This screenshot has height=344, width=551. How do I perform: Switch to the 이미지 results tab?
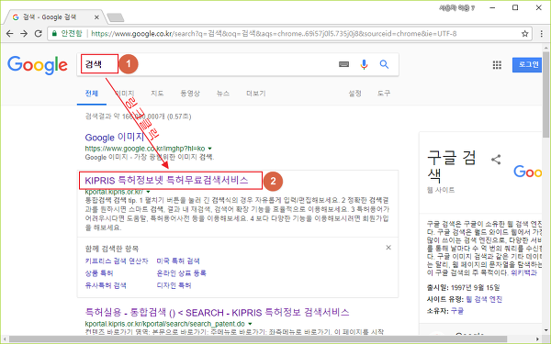click(125, 94)
